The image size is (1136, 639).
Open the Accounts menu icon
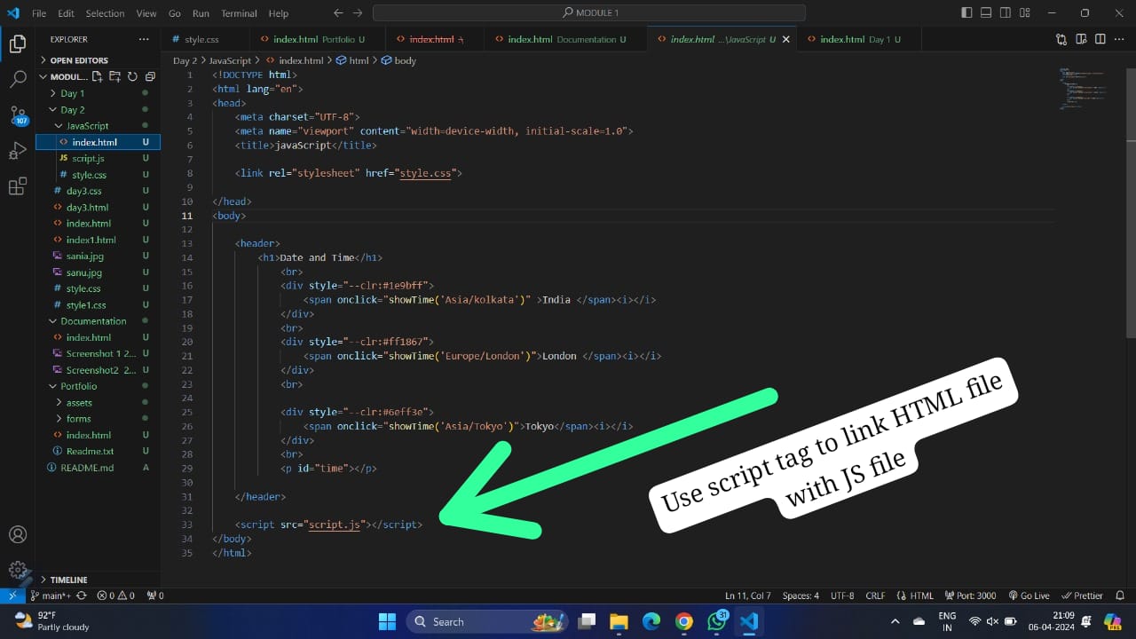coord(18,535)
